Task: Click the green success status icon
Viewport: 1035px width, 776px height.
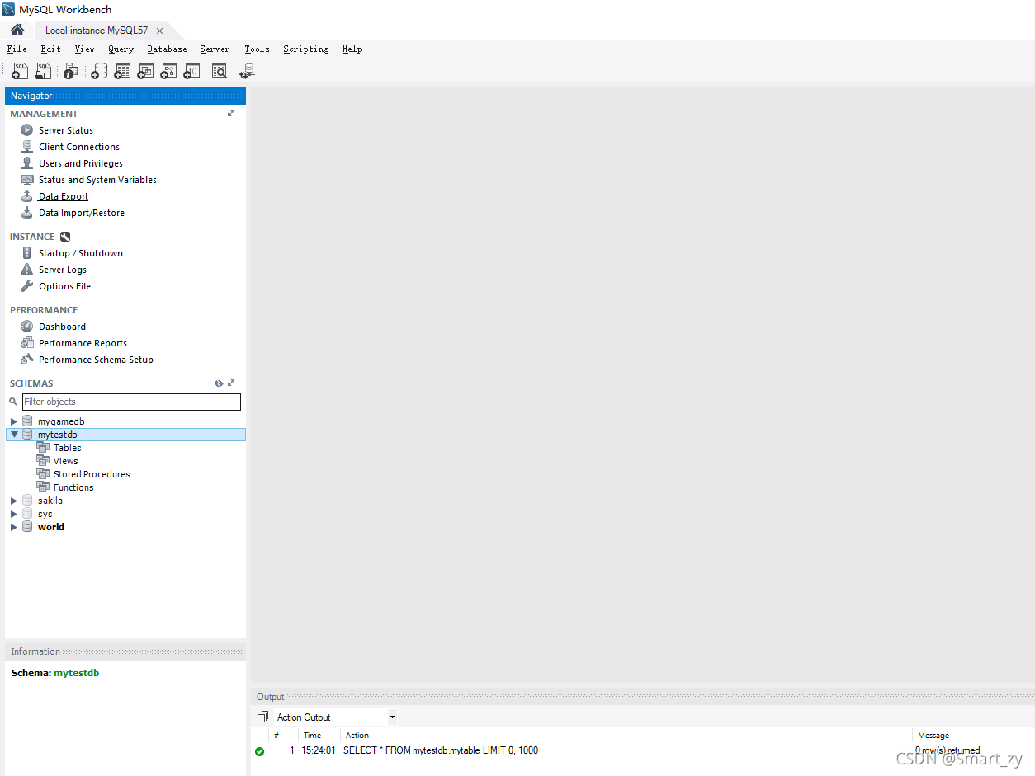Action: pyautogui.click(x=260, y=751)
